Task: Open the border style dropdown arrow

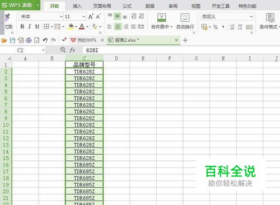Action: coord(52,27)
